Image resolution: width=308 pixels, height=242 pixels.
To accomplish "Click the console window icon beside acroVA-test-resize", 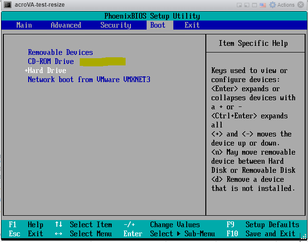I will coord(8,4).
